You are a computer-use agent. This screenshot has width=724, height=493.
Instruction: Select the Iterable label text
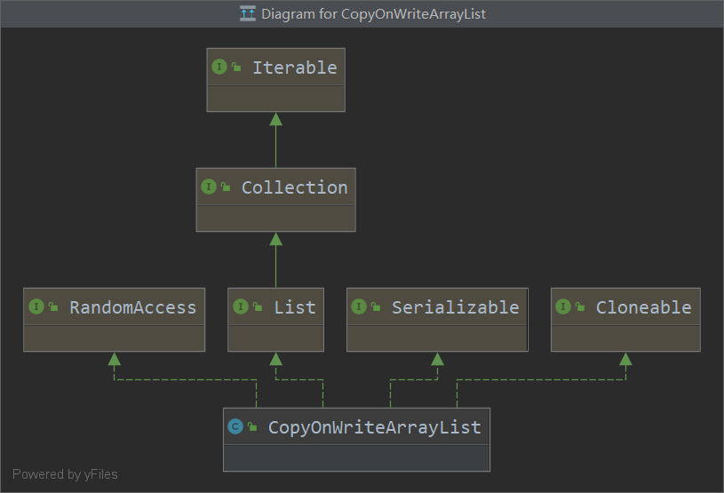[295, 68]
